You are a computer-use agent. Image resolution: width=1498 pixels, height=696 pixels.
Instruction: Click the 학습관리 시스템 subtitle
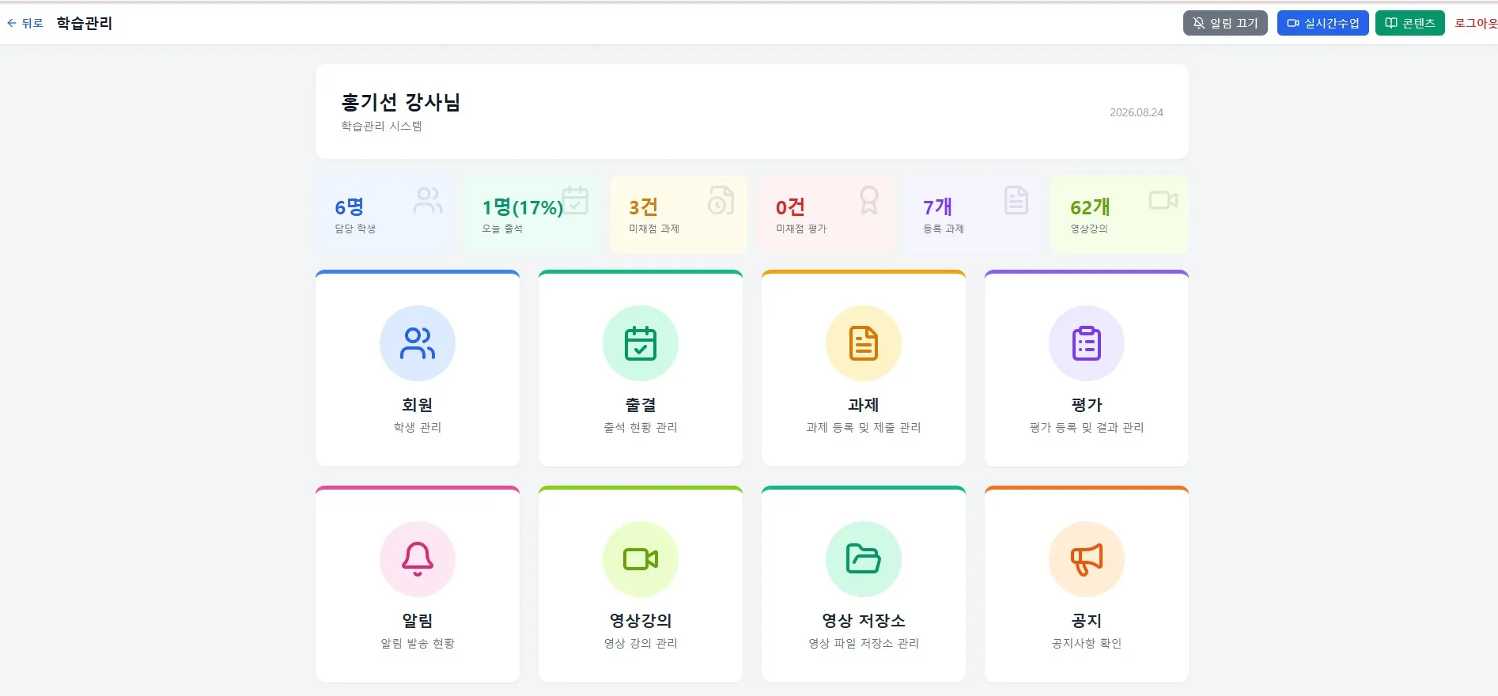pos(381,126)
